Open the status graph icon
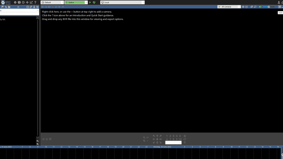The width and height of the screenshot is (283, 159). coord(31,3)
